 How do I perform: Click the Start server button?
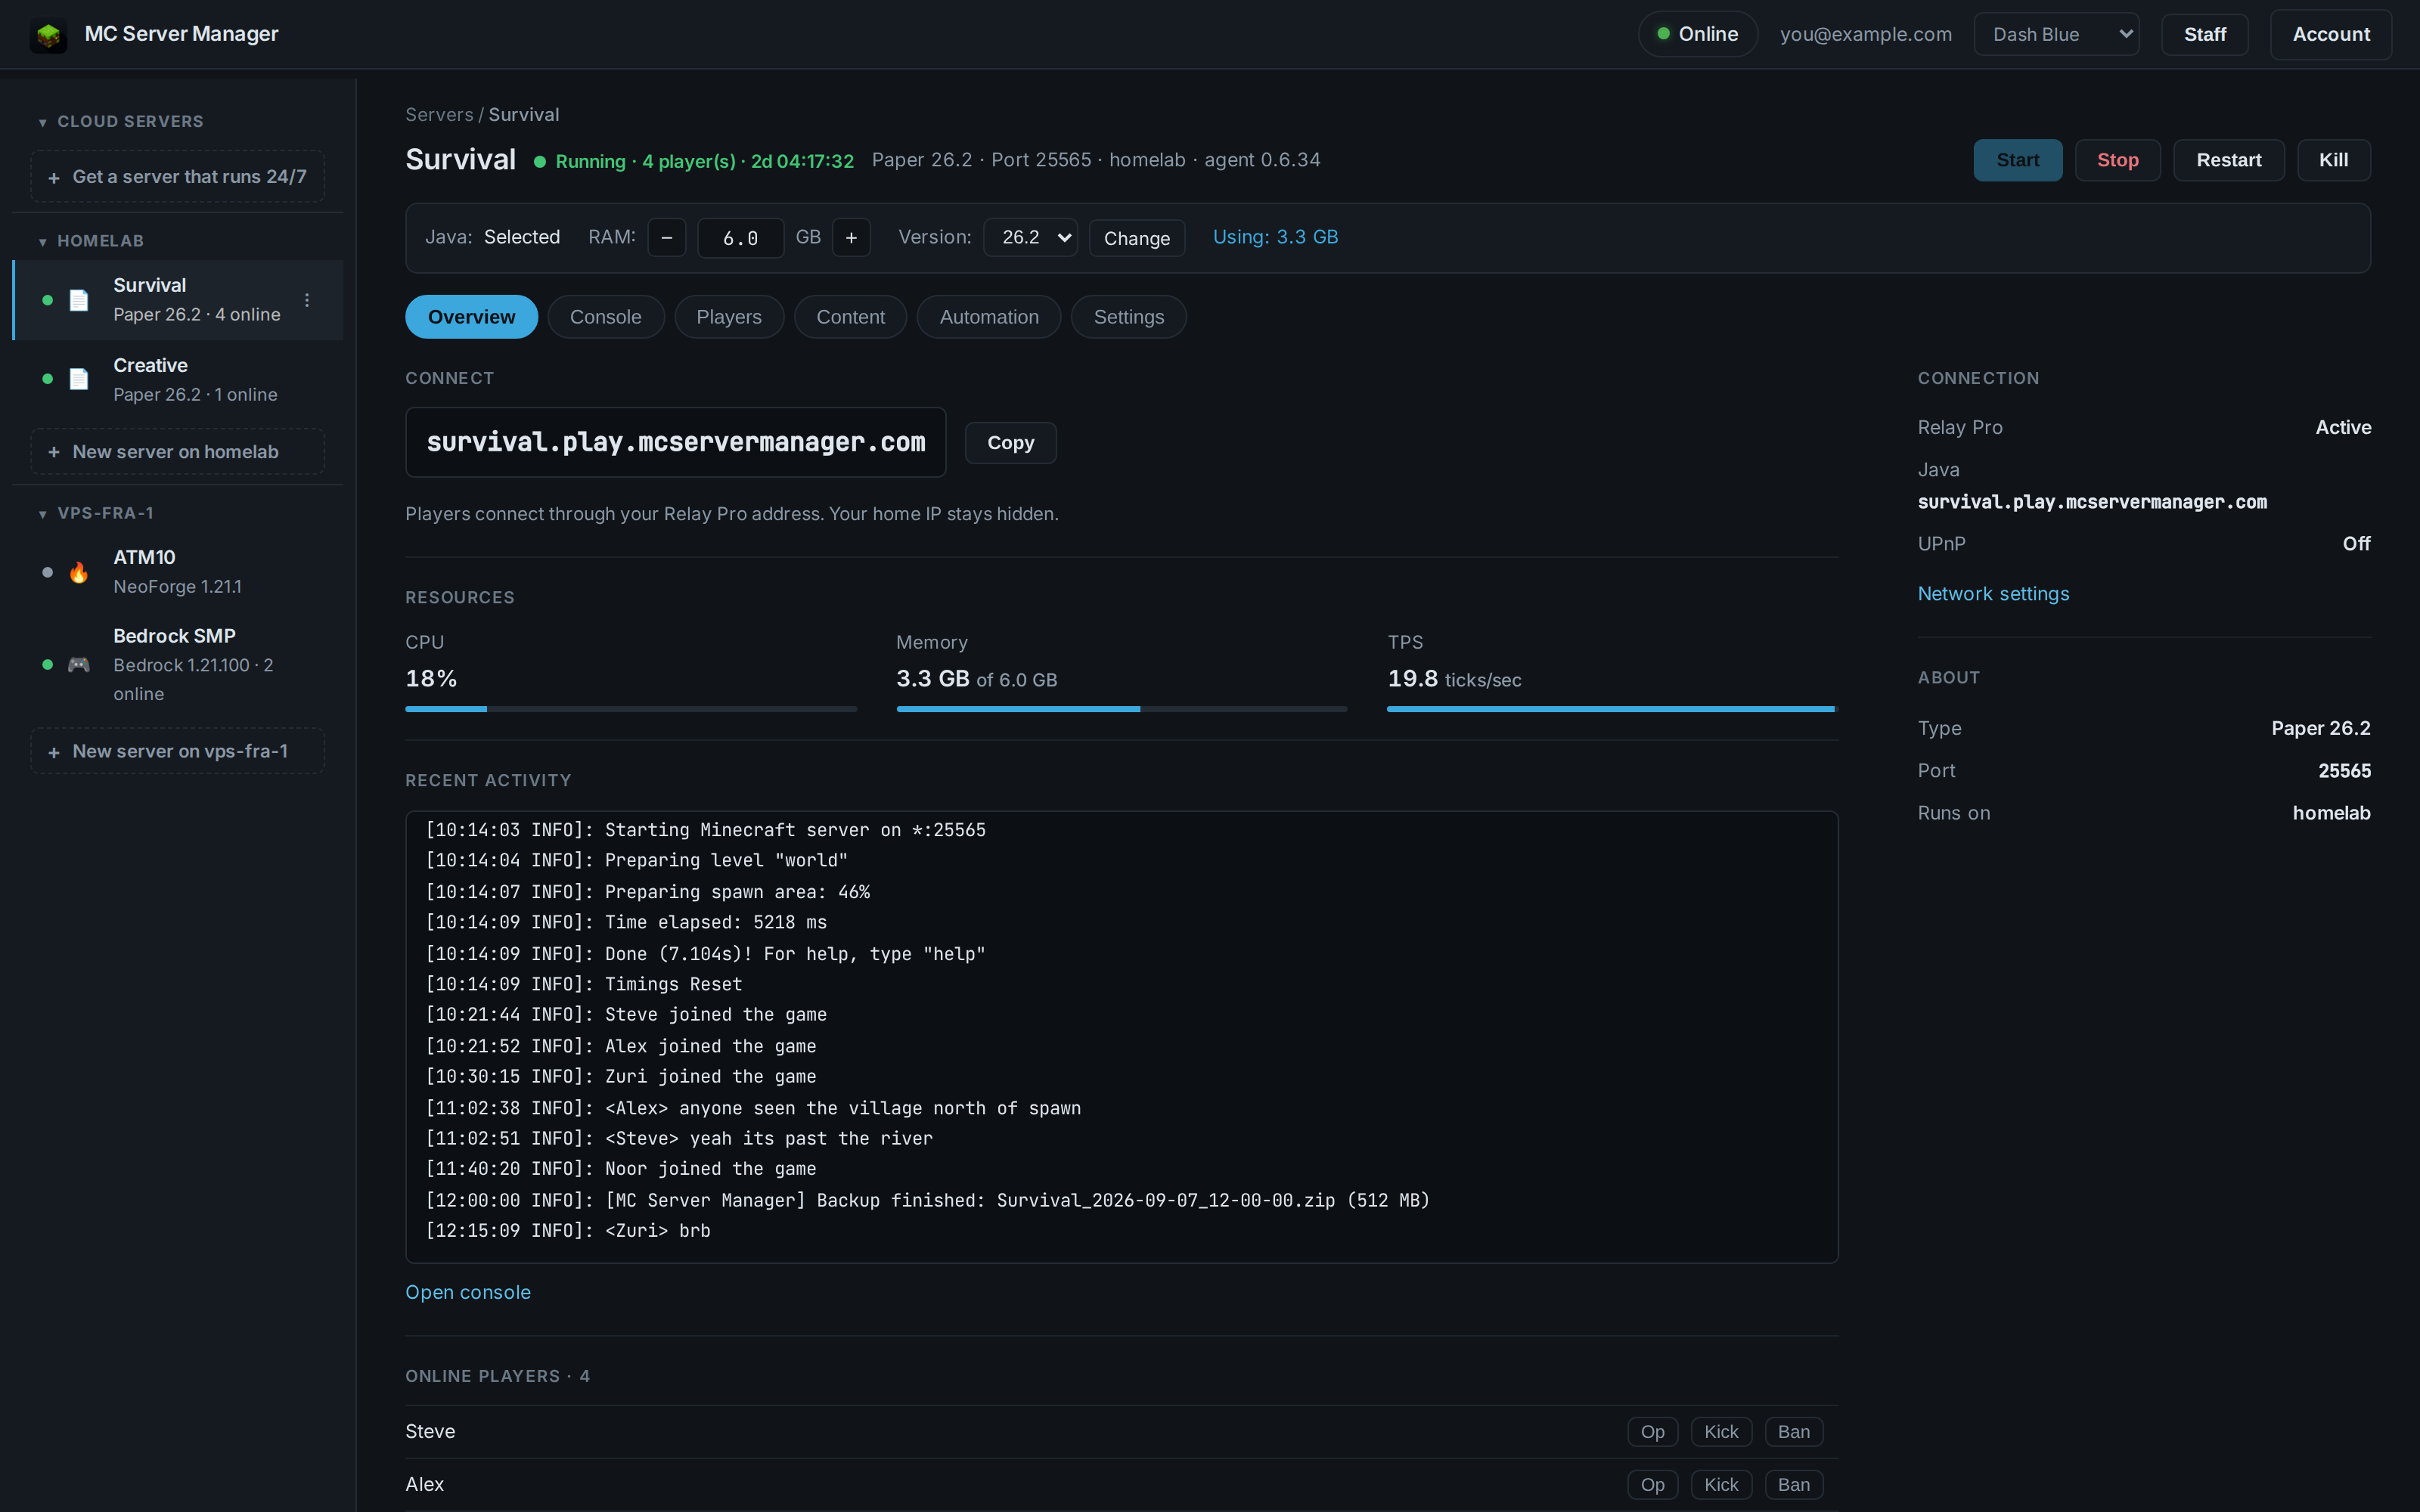pyautogui.click(x=2017, y=160)
